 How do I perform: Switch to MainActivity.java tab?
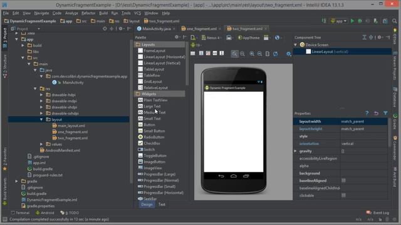(x=157, y=29)
